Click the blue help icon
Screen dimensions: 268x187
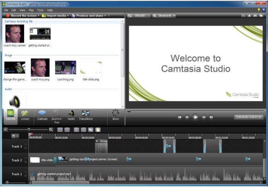(x=263, y=10)
